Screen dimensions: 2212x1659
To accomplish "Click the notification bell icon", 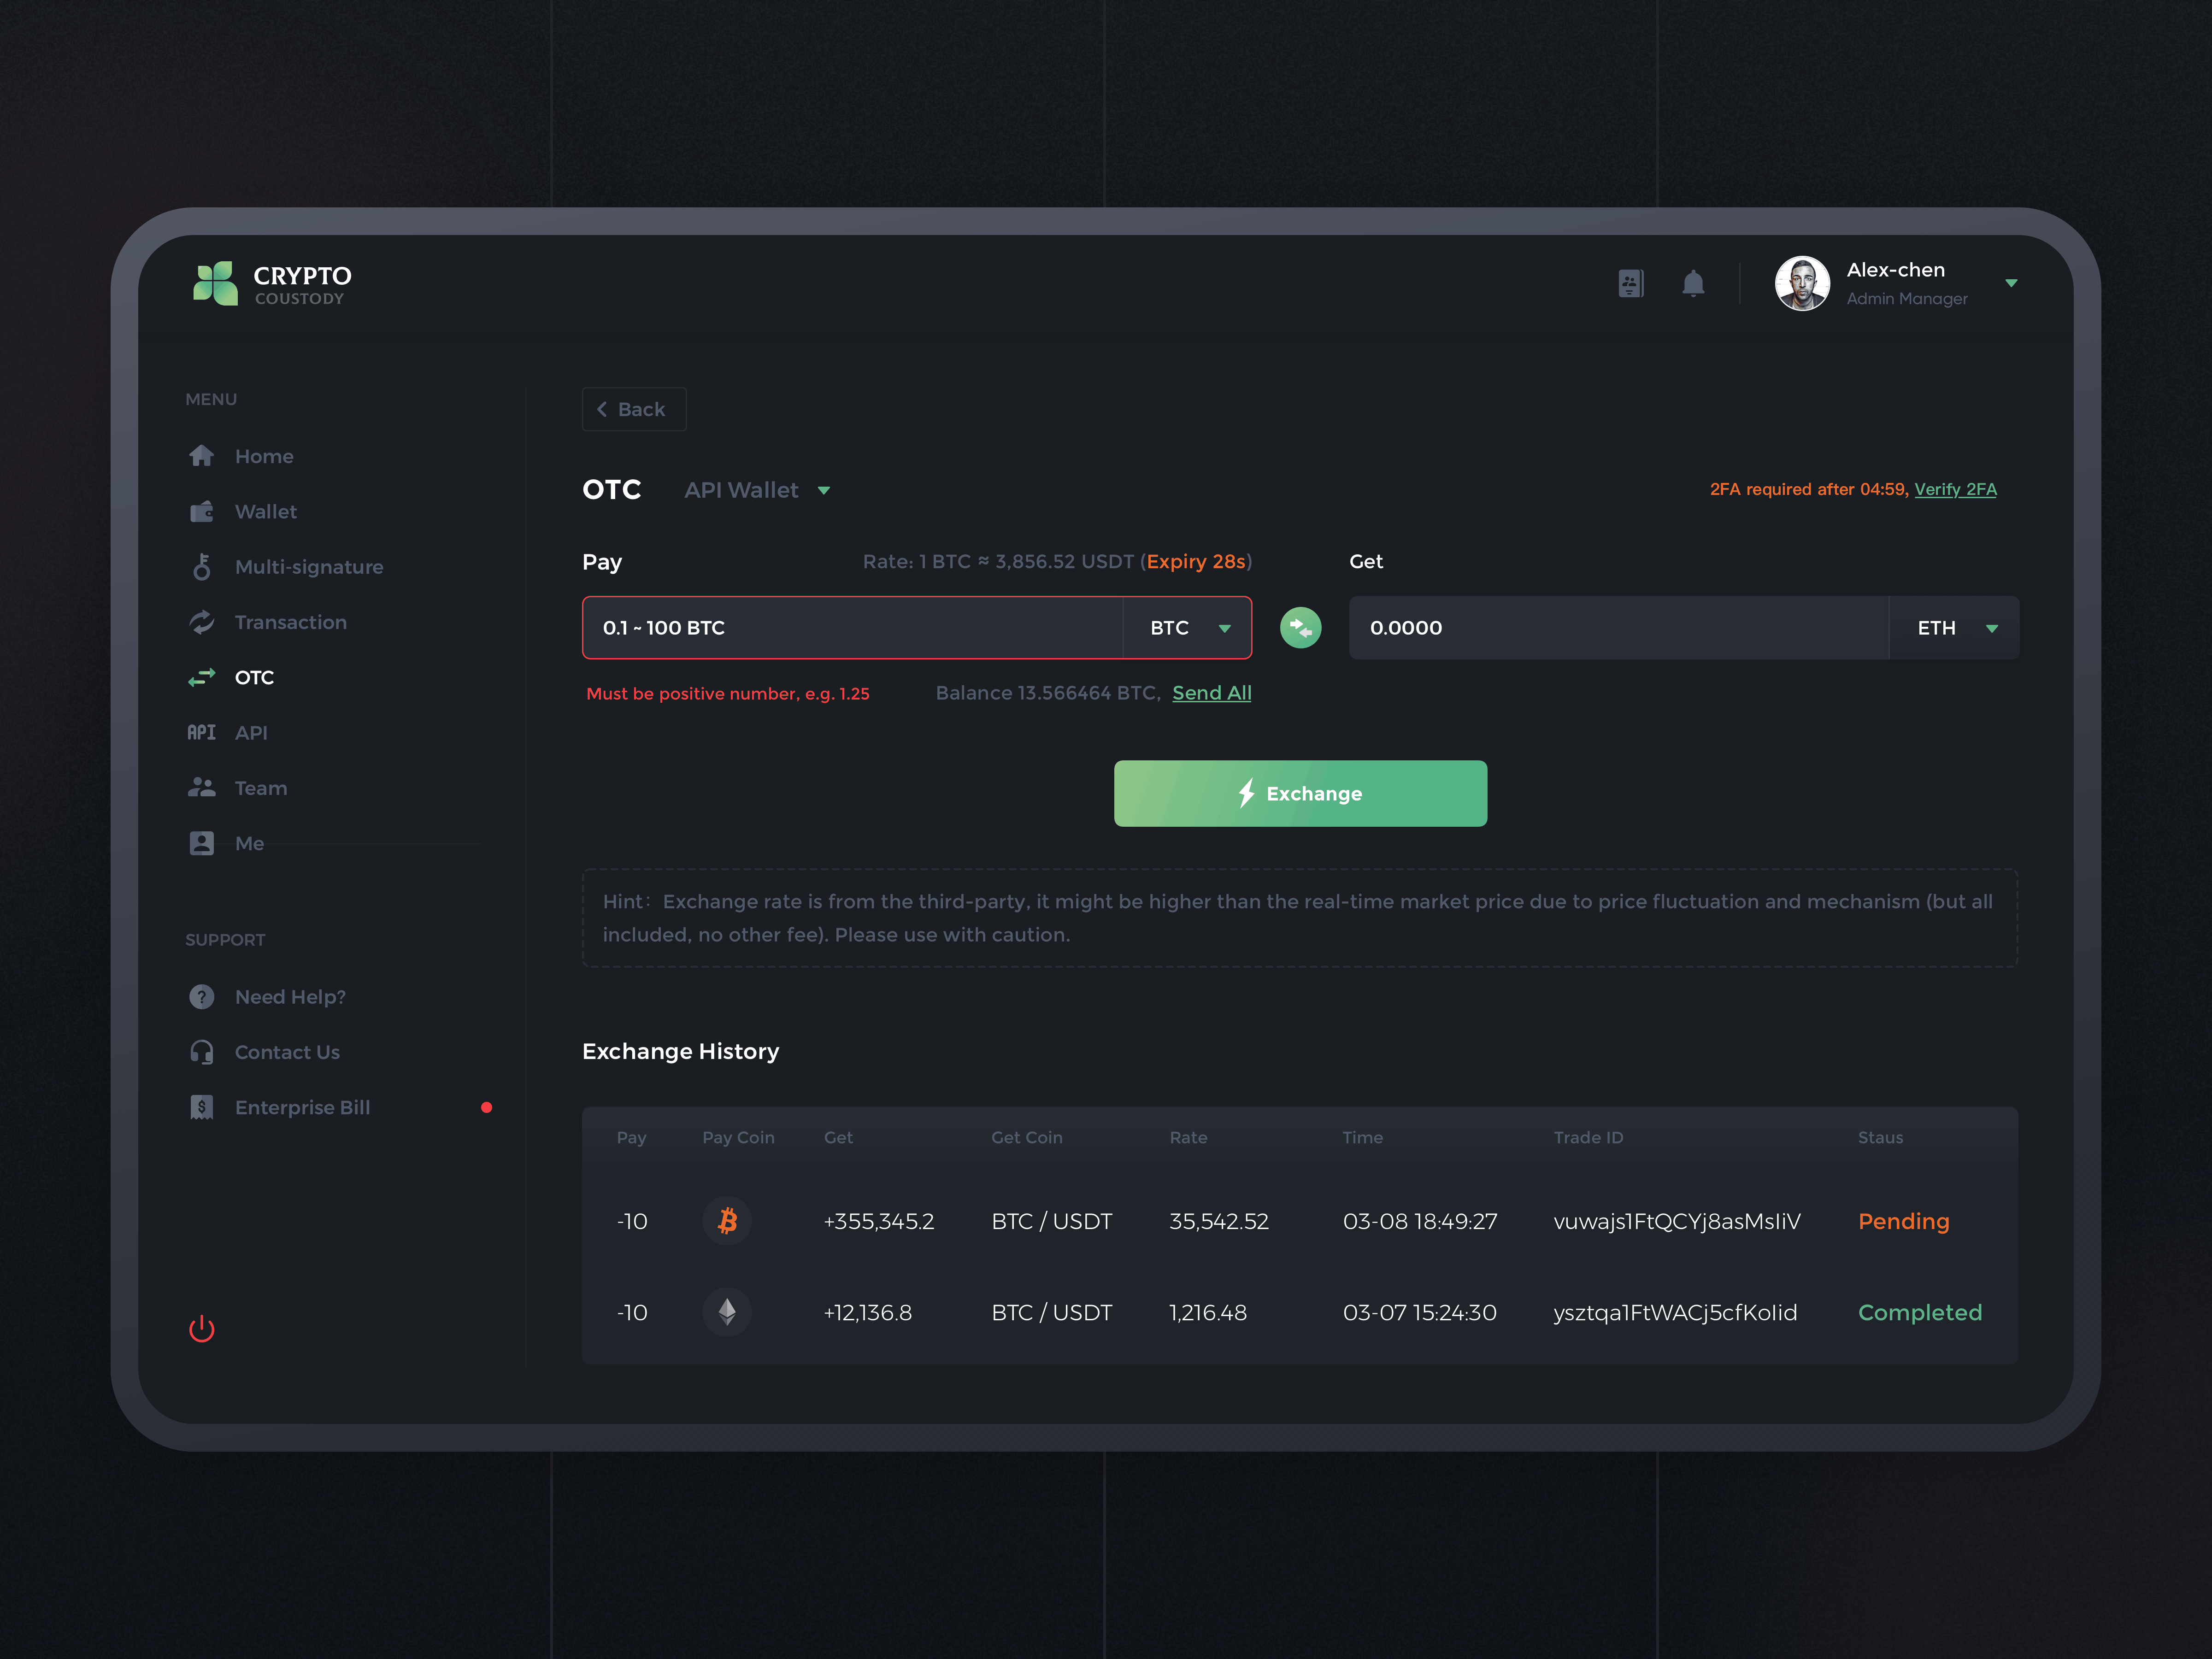I will point(1692,284).
